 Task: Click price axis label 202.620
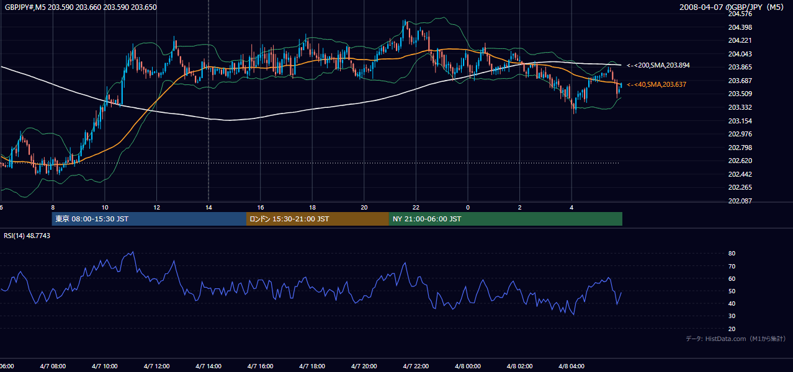tap(740, 161)
